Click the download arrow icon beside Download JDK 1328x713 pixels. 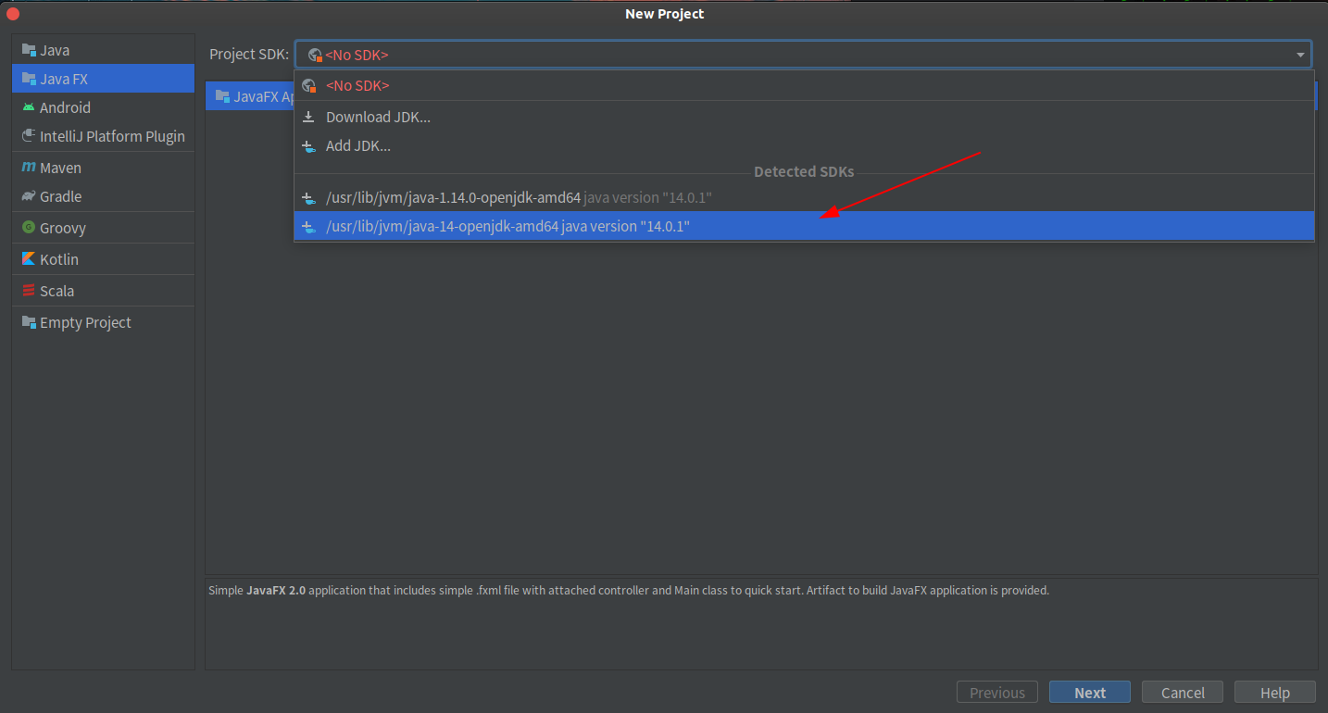309,117
